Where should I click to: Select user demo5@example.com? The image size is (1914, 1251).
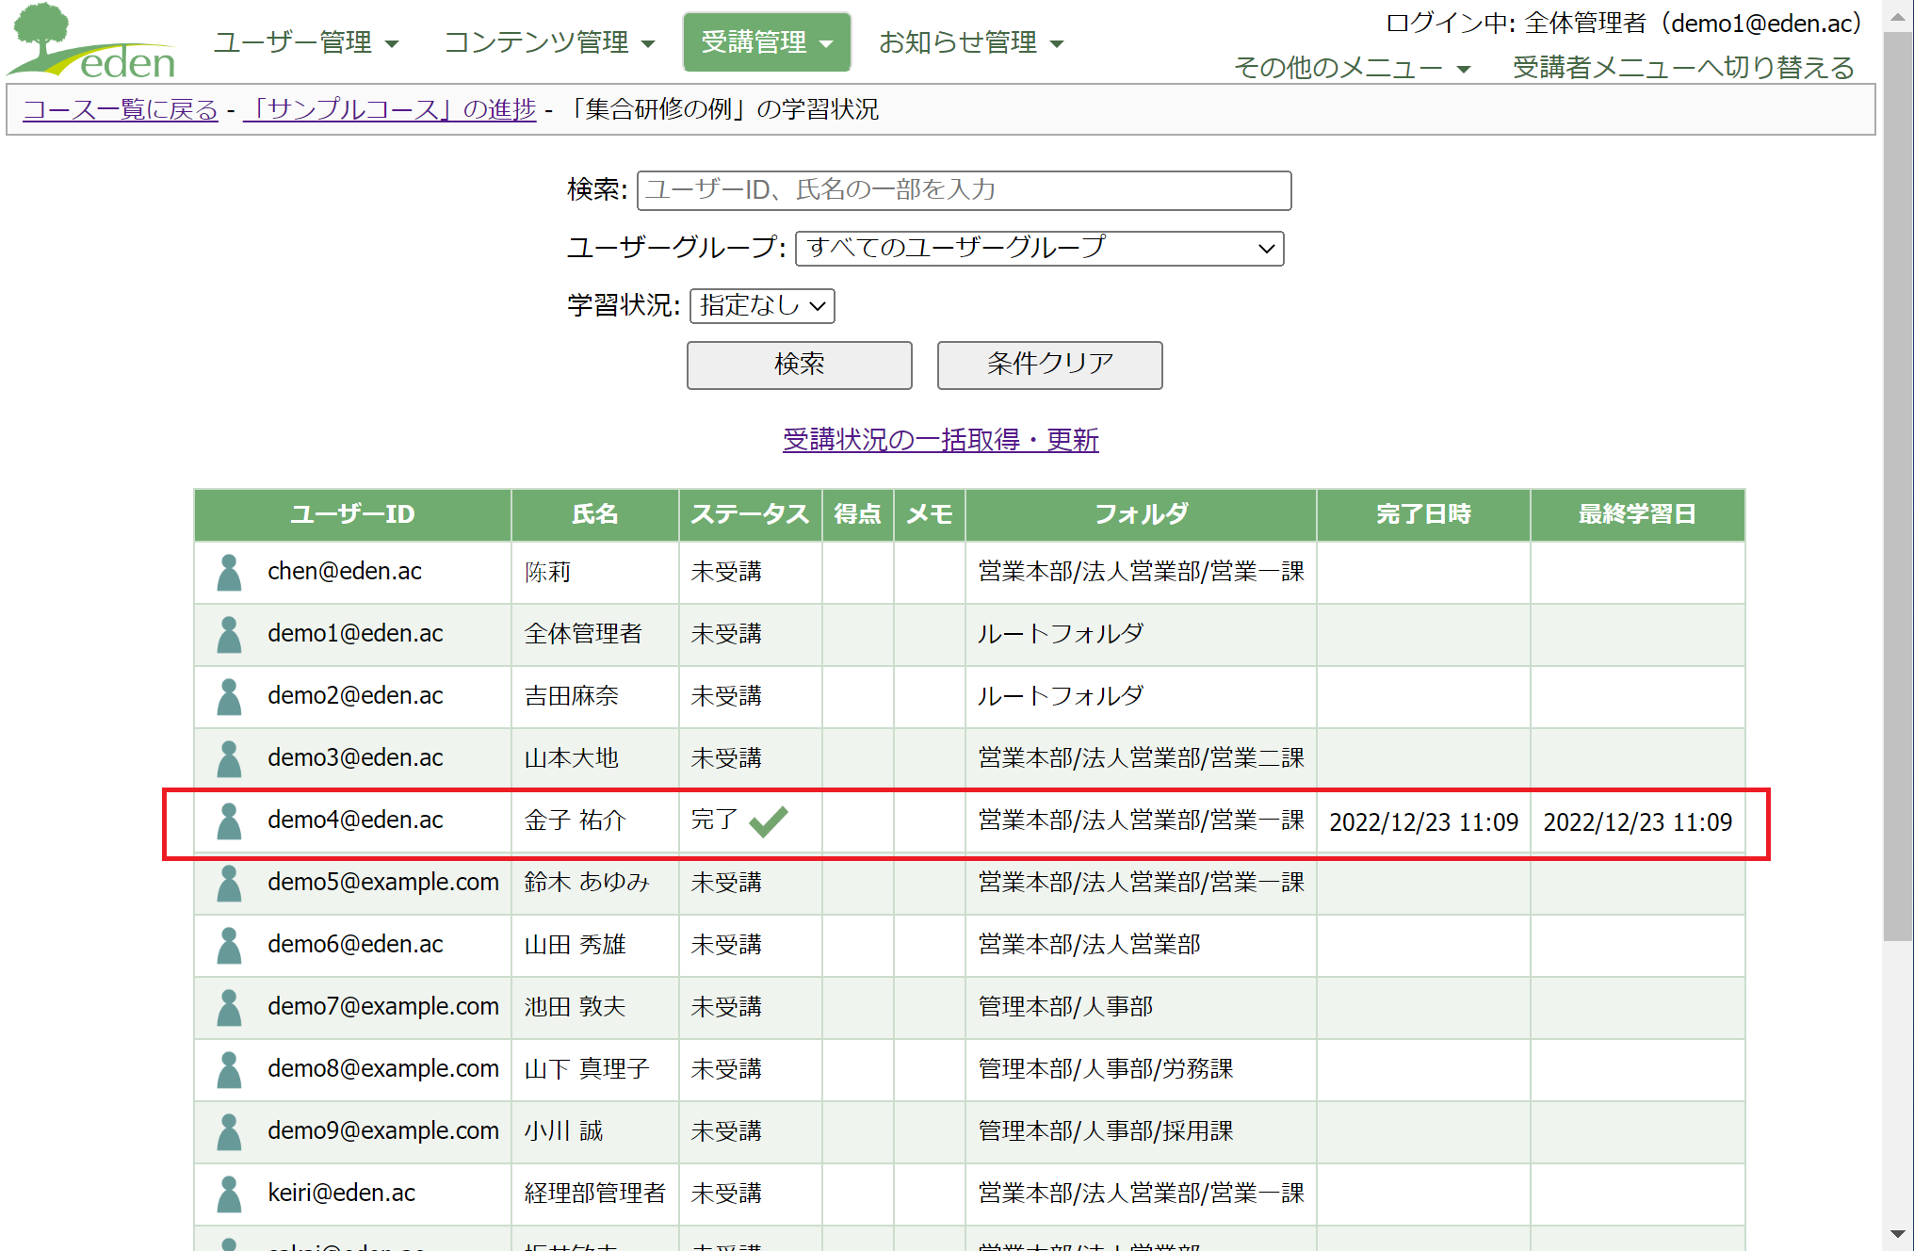pyautogui.click(x=383, y=882)
